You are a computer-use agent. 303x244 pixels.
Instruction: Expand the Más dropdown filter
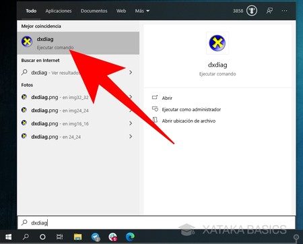click(142, 11)
